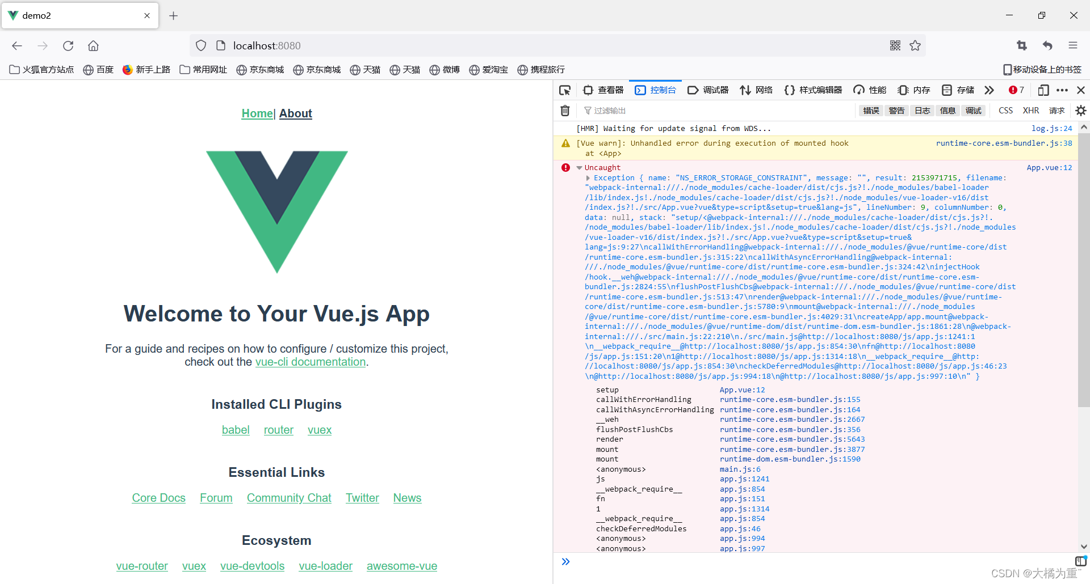Image resolution: width=1090 pixels, height=584 pixels.
Task: Open the router plugin link
Action: point(279,430)
